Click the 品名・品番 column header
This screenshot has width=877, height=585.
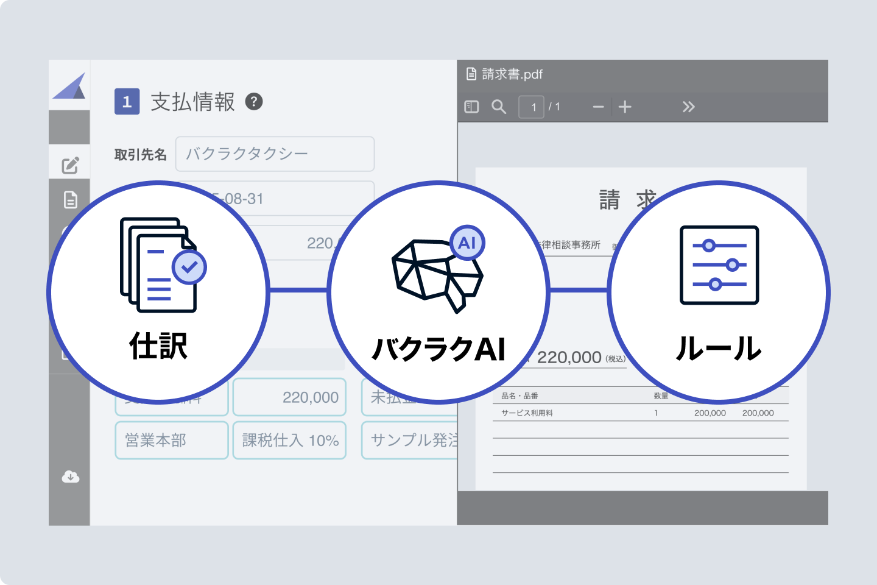click(x=520, y=395)
